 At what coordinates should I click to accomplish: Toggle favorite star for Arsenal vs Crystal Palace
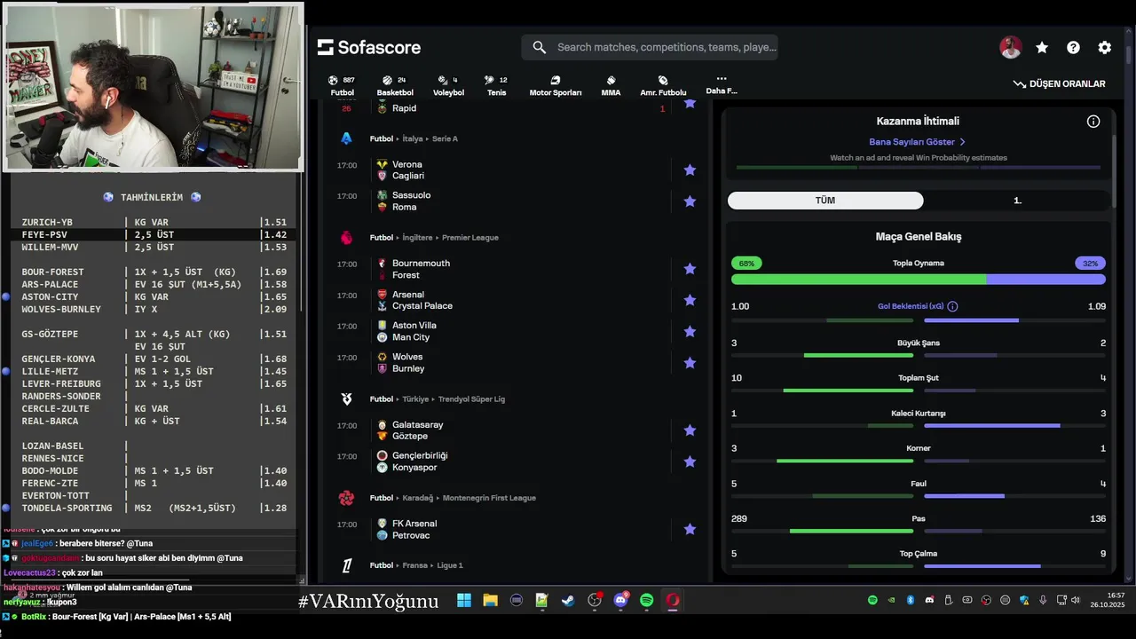(x=690, y=300)
